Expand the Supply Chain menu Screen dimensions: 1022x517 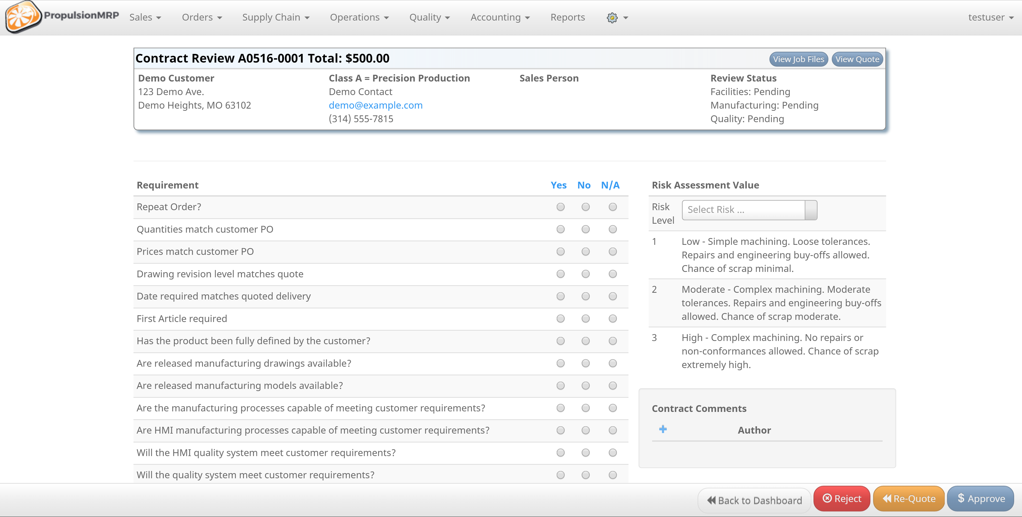click(x=276, y=17)
